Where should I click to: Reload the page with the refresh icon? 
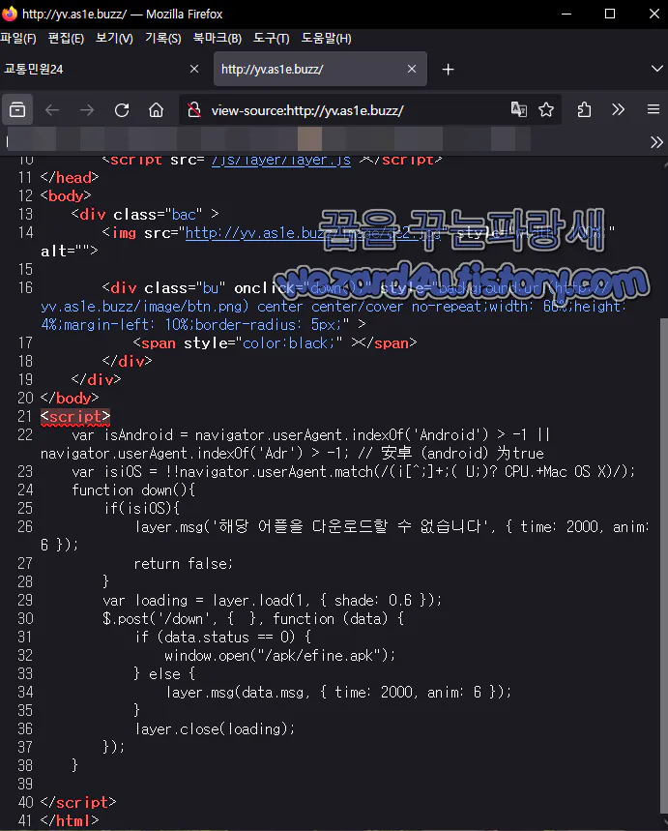pos(122,110)
